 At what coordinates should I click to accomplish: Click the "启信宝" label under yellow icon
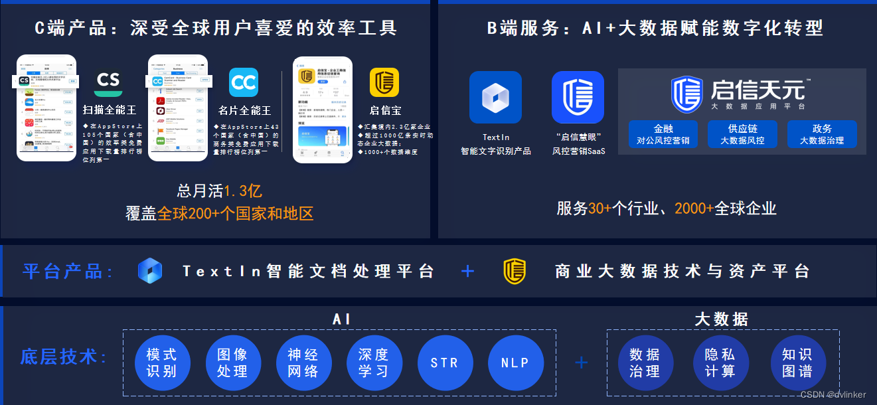pyautogui.click(x=386, y=110)
